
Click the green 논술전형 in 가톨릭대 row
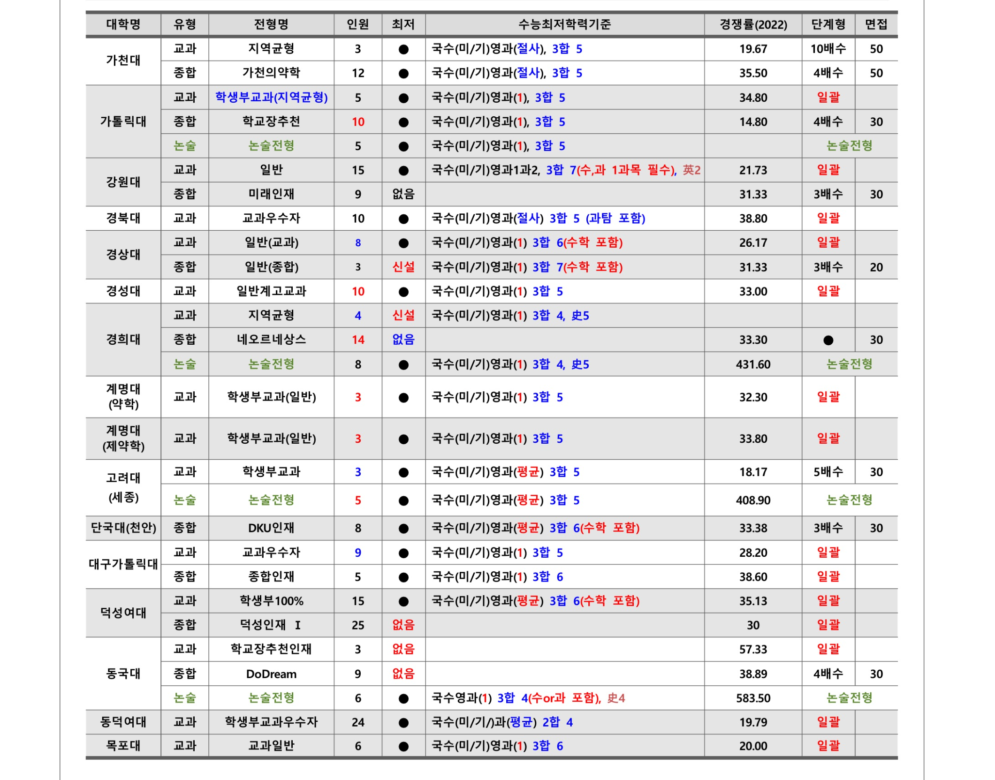[271, 145]
